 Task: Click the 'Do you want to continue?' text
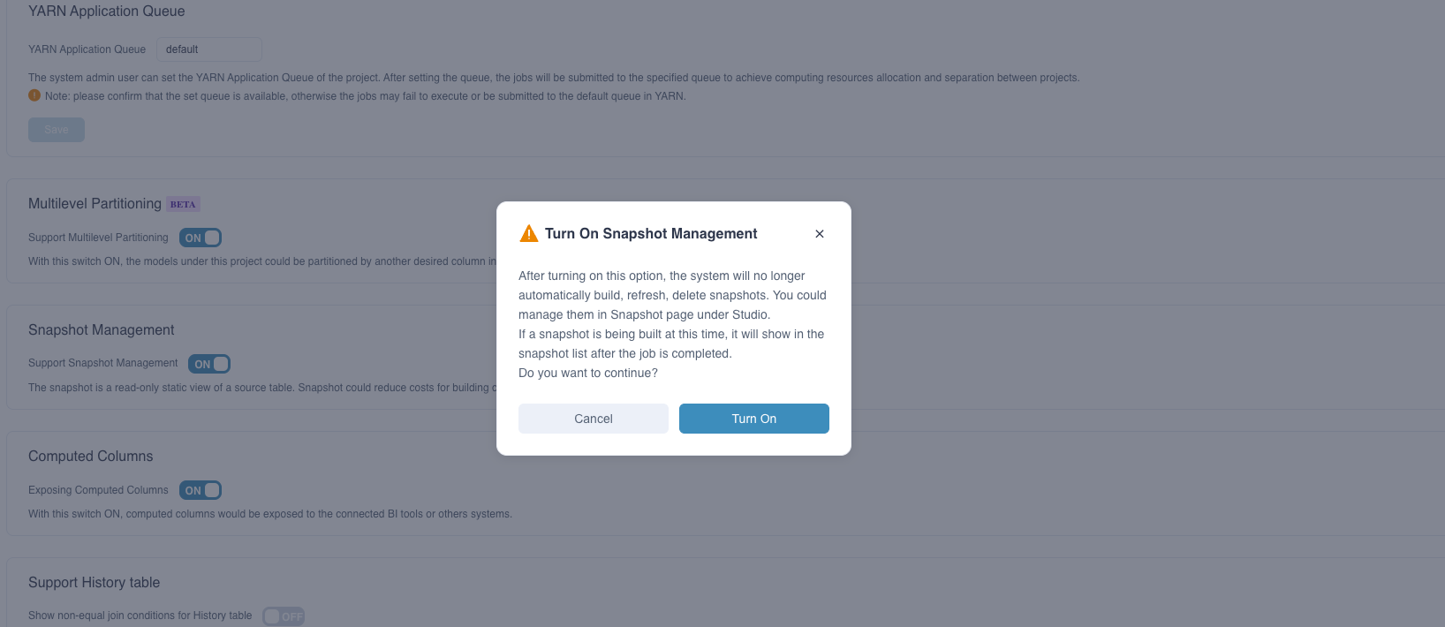pos(588,374)
